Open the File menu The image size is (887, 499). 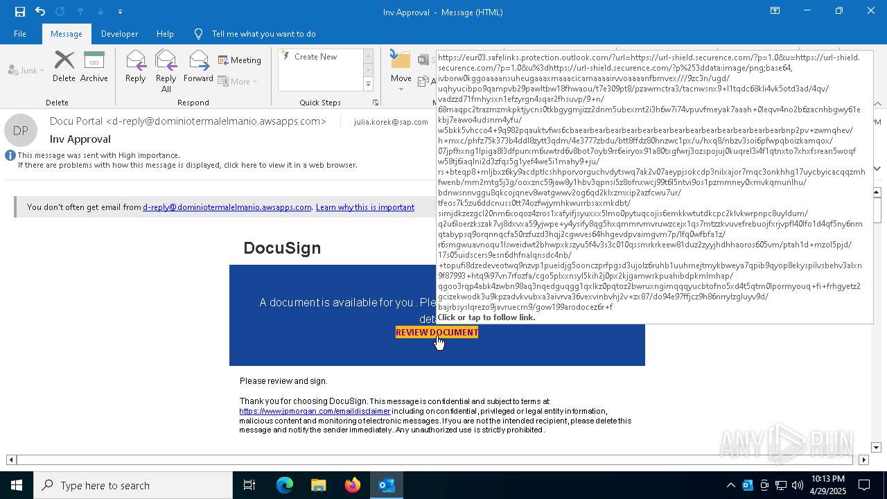click(20, 34)
